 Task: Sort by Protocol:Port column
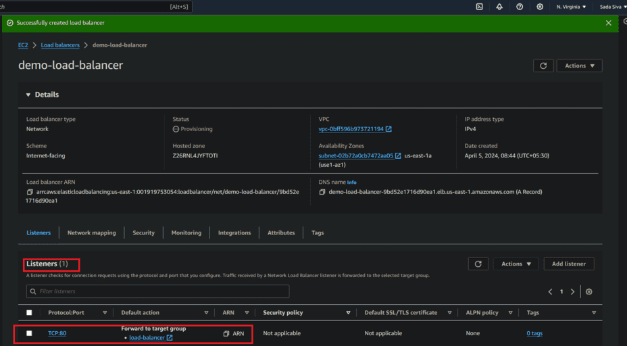tap(105, 313)
